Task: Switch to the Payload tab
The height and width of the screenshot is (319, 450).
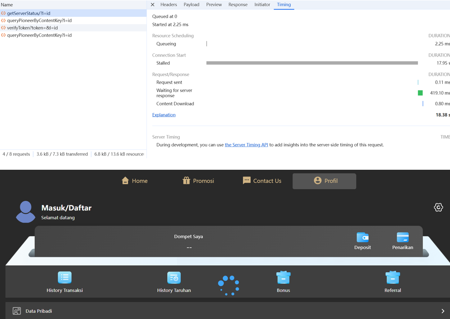Action: point(191,5)
